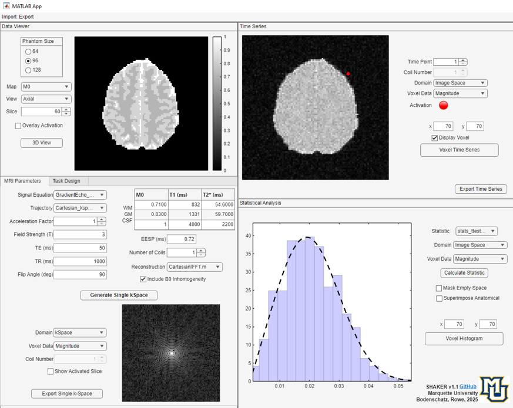Select Phantom Size 64 radio button
The image size is (513, 408).
coord(28,51)
